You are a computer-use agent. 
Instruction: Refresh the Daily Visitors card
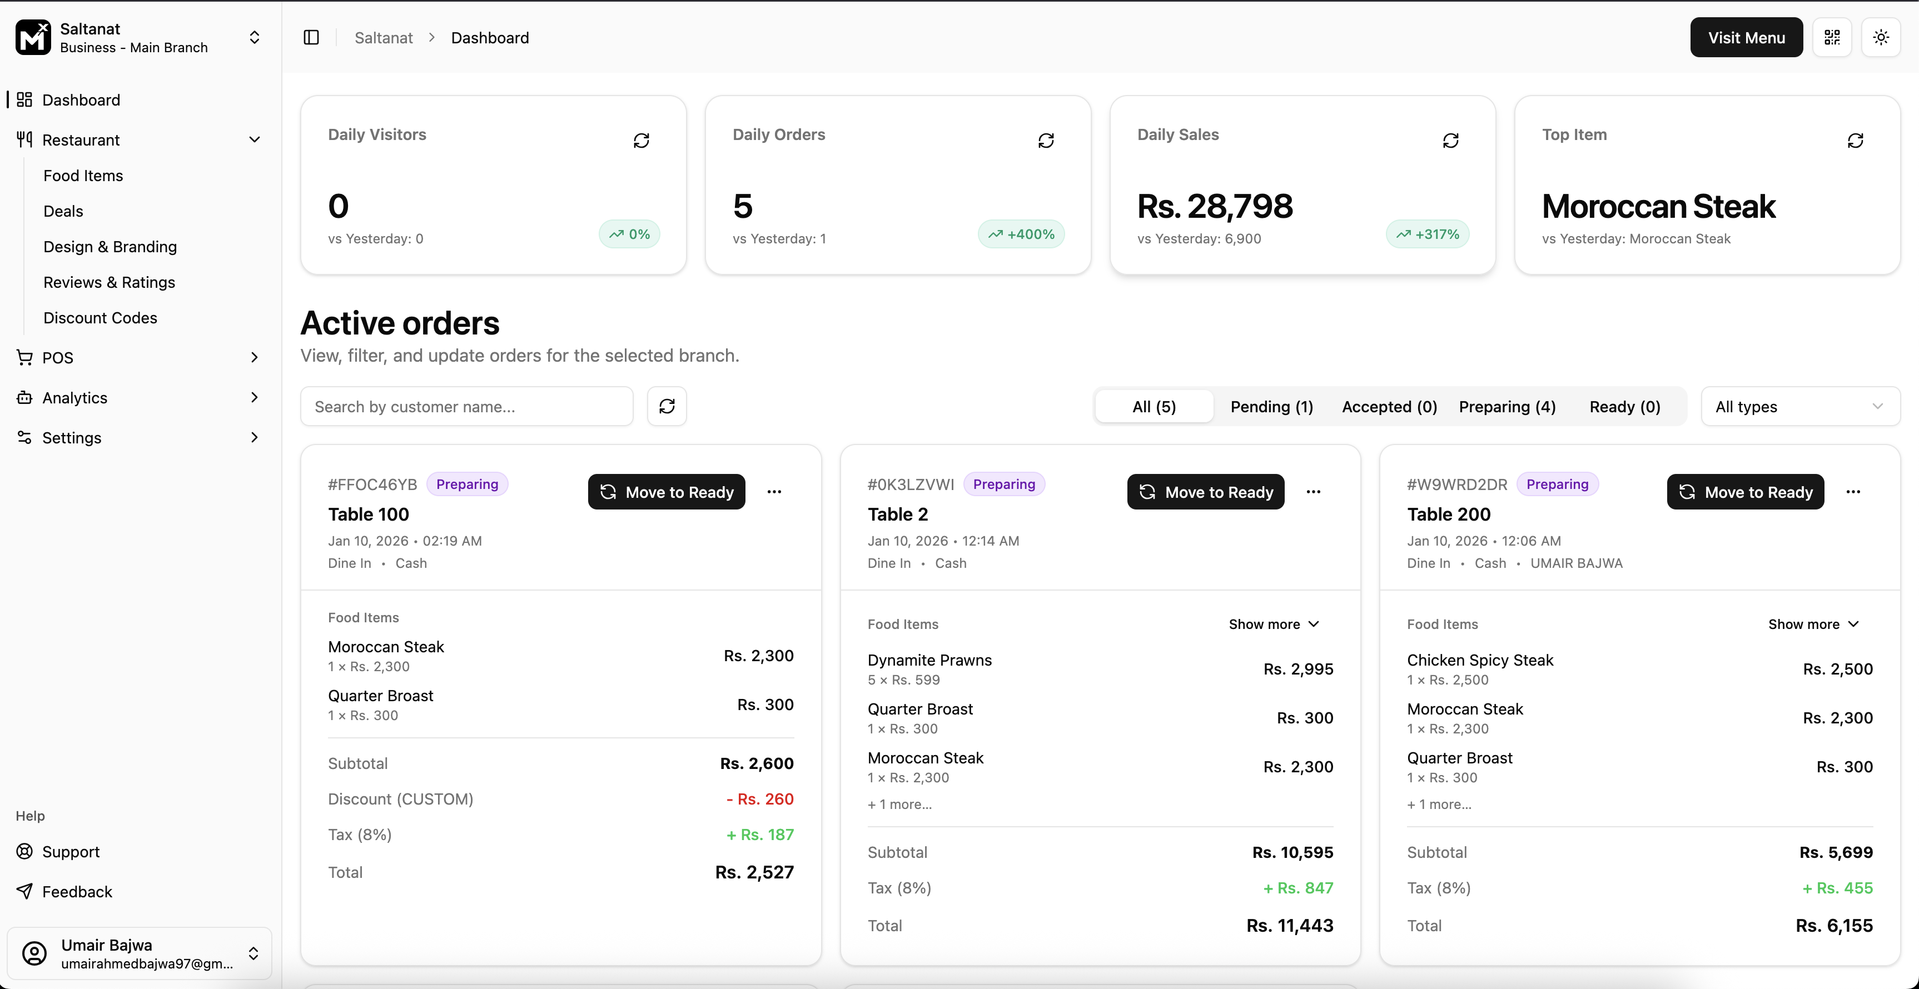click(x=640, y=141)
